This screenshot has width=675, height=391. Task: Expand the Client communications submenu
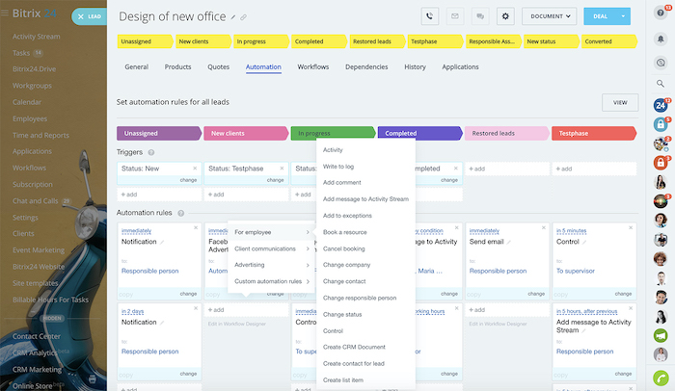[271, 248]
